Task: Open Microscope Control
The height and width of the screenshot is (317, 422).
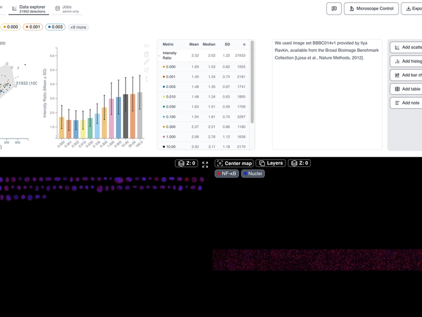Action: [x=371, y=8]
